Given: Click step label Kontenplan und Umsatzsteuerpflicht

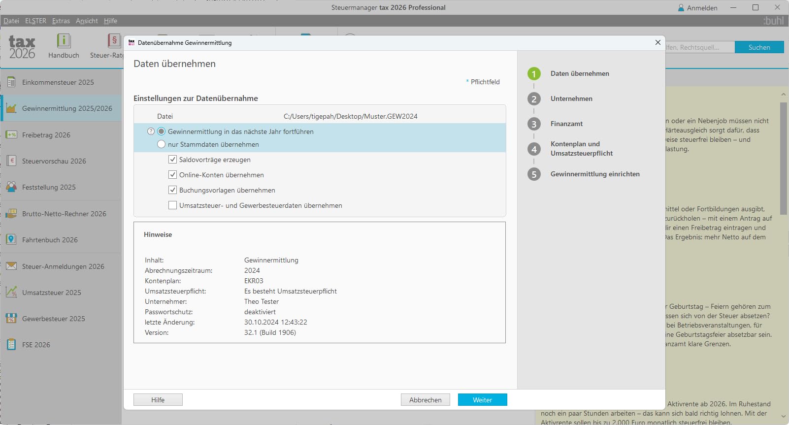Looking at the screenshot, I should coord(582,149).
